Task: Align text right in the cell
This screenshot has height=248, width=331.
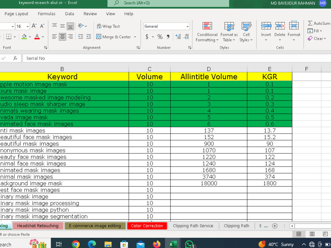Action: (70, 37)
